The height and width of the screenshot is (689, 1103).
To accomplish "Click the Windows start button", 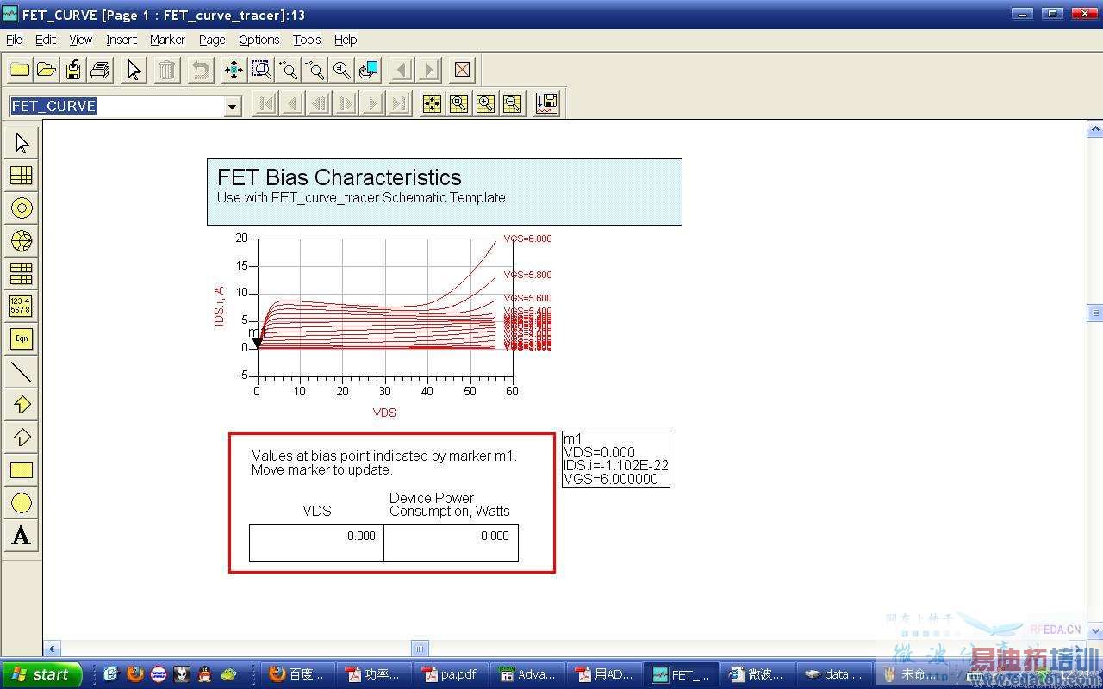I will click(x=41, y=674).
